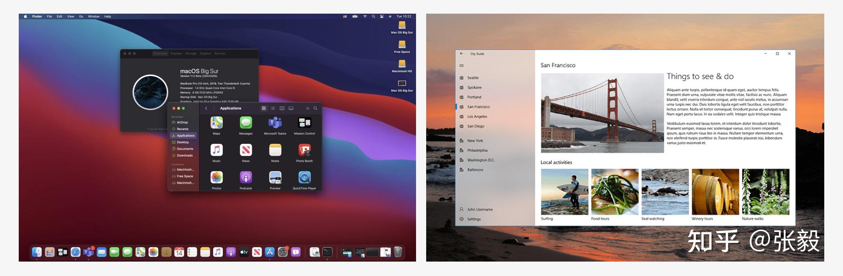Open the Seal watching activity thumbnail
The width and height of the screenshot is (843, 276).
[x=665, y=192]
